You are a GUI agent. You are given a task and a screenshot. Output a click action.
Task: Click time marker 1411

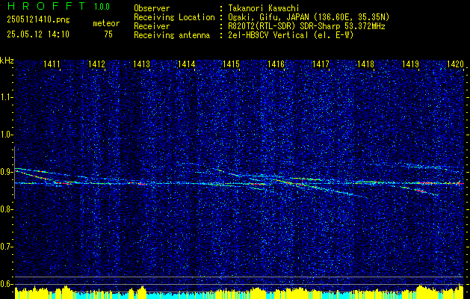52,64
